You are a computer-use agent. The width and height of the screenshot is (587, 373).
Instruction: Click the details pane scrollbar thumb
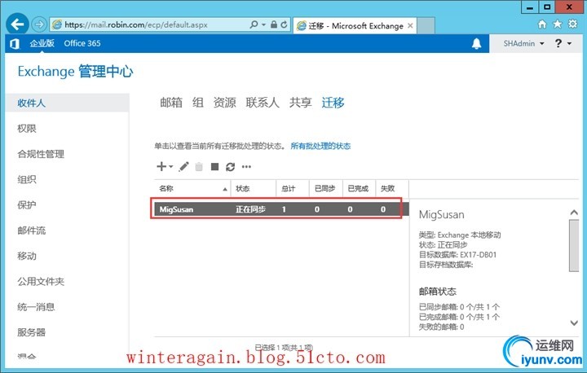click(574, 245)
